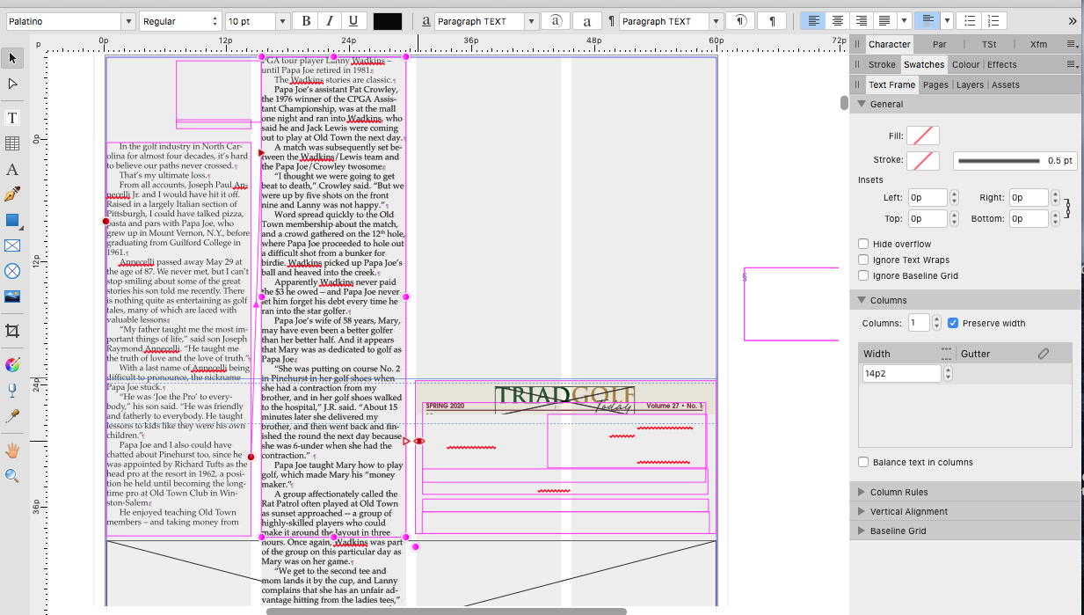Select the Pen tool
The image size is (1084, 615).
tap(12, 194)
